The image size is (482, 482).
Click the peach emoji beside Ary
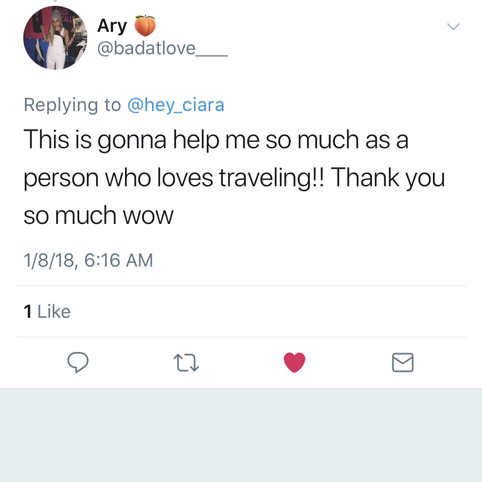[145, 26]
